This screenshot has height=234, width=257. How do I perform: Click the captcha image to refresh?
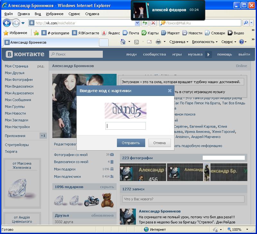[x=125, y=110]
